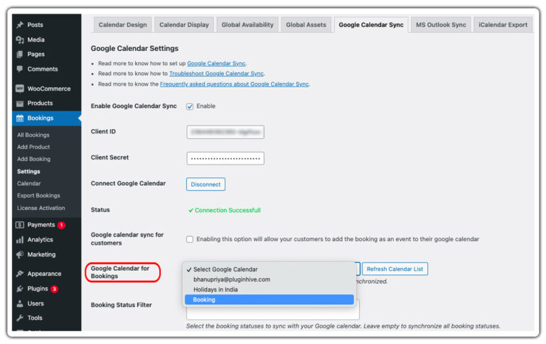Viewport: 546px width, 344px height.
Task: Open Calendar submenu item
Action: (x=29, y=184)
